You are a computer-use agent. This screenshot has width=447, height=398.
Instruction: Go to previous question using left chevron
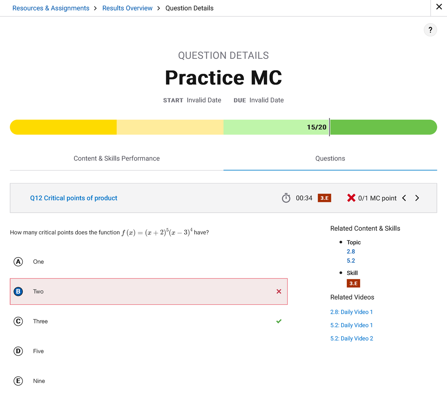[x=404, y=198]
